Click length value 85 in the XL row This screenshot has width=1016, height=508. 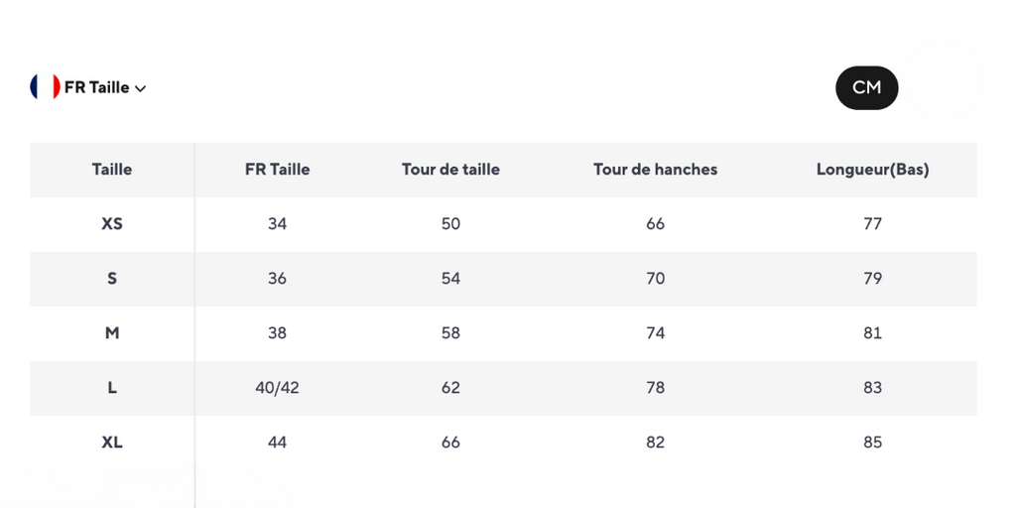tap(872, 443)
